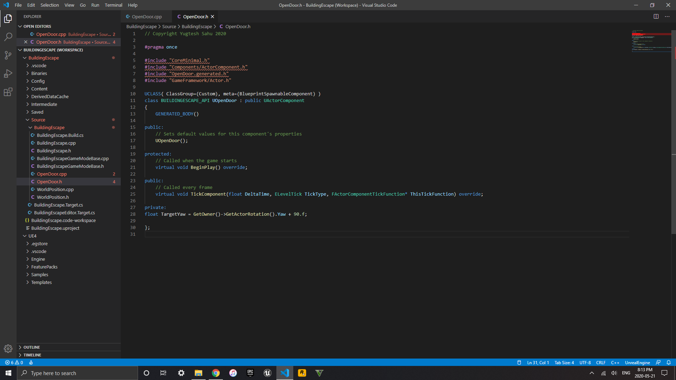The width and height of the screenshot is (676, 380).
Task: Open the Manage gear menu
Action: [x=8, y=349]
